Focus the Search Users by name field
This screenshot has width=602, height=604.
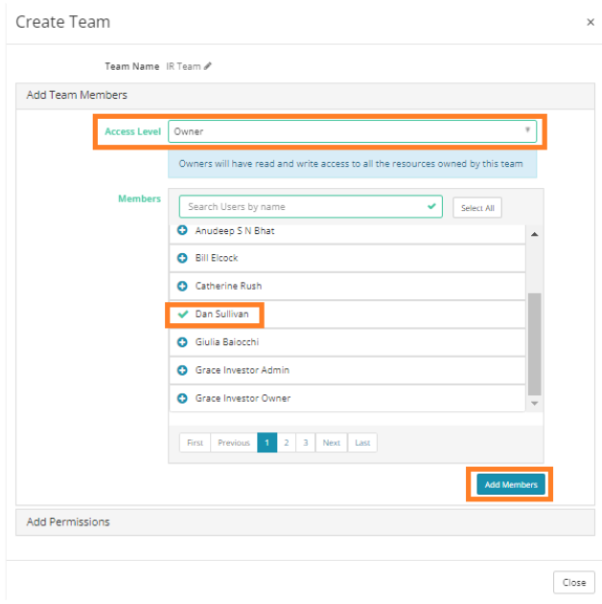(311, 207)
